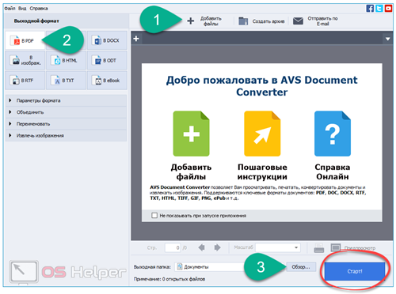Expand Переименовать section

pos(66,123)
